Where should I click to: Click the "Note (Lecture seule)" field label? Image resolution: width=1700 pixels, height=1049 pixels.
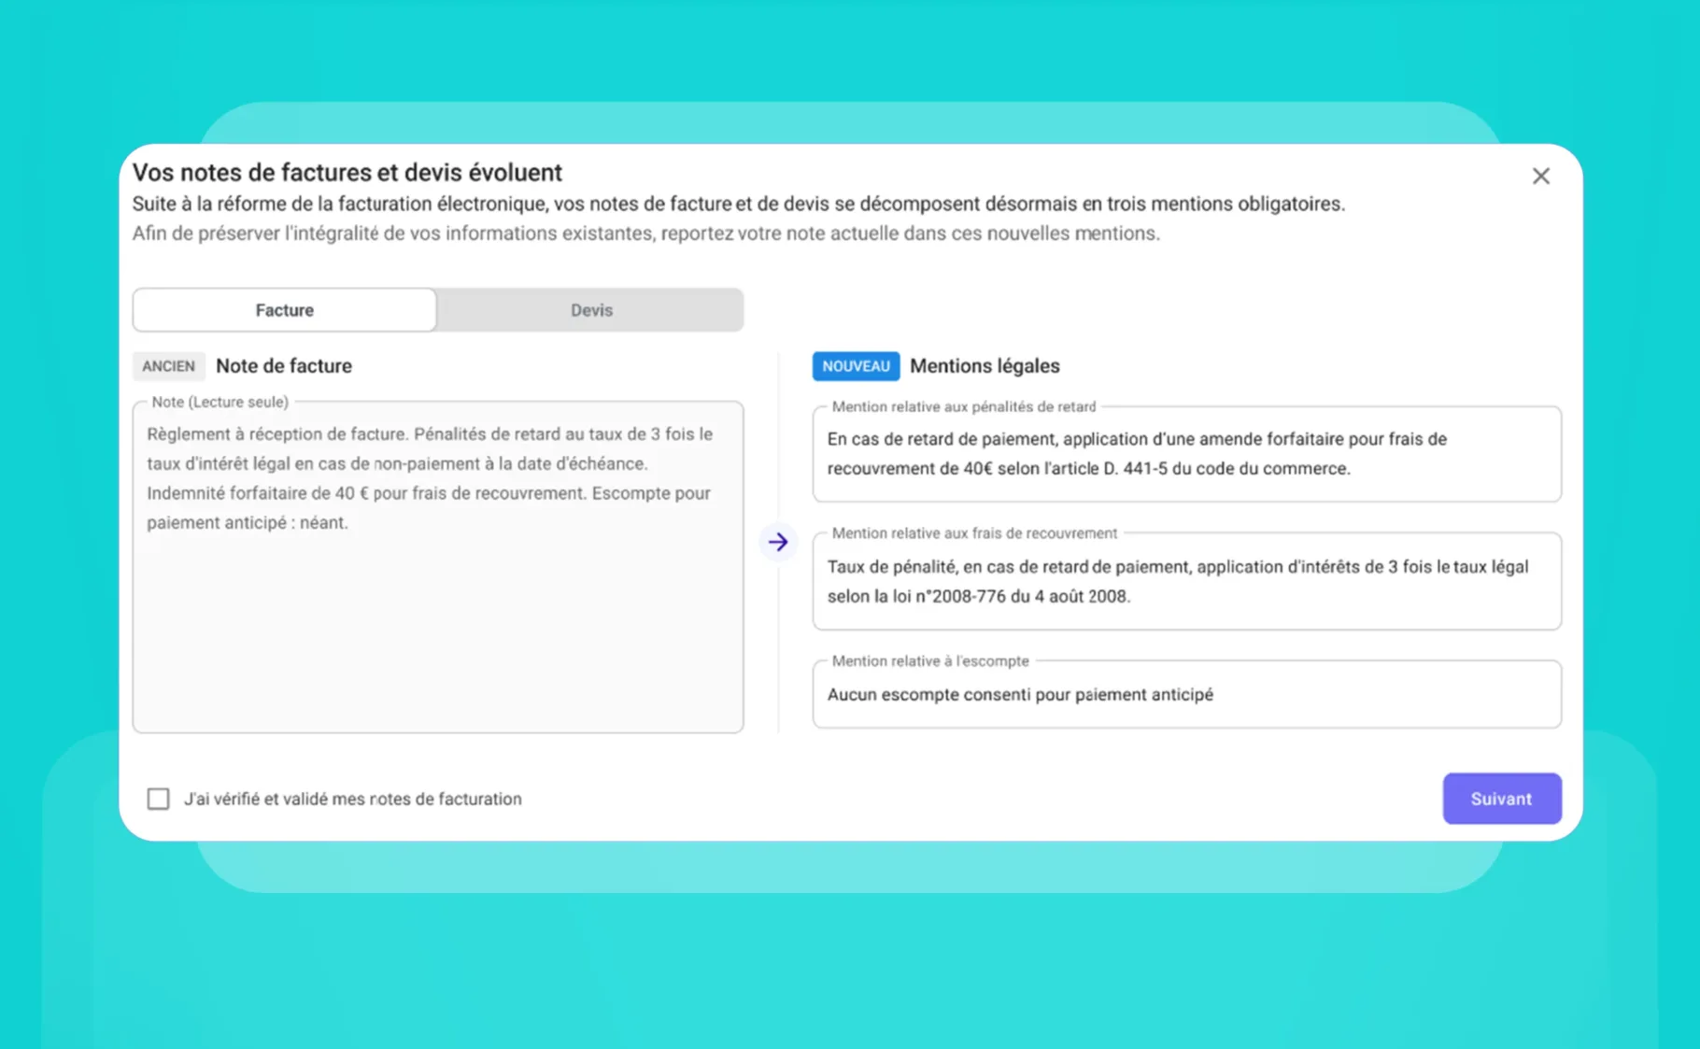pos(220,402)
